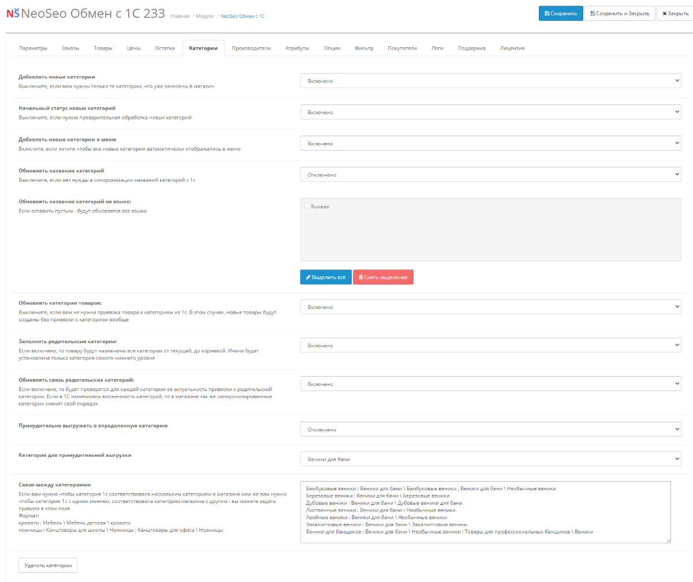Open the Поддержка tab
This screenshot has height=582, width=693.
coord(471,48)
